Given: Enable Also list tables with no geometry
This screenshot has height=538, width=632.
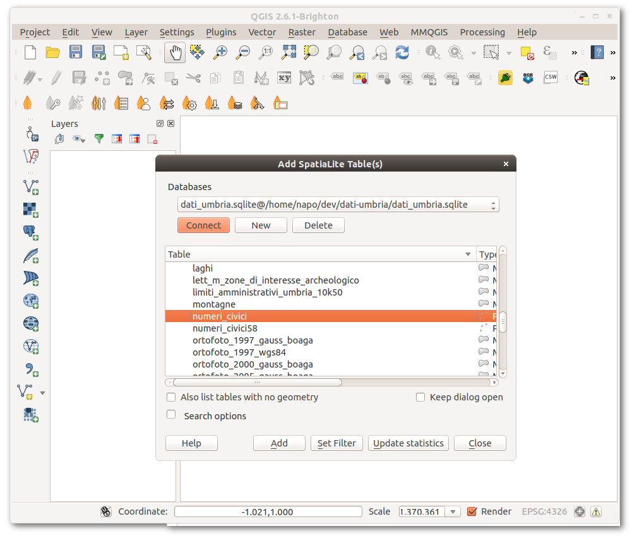Looking at the screenshot, I should point(171,397).
